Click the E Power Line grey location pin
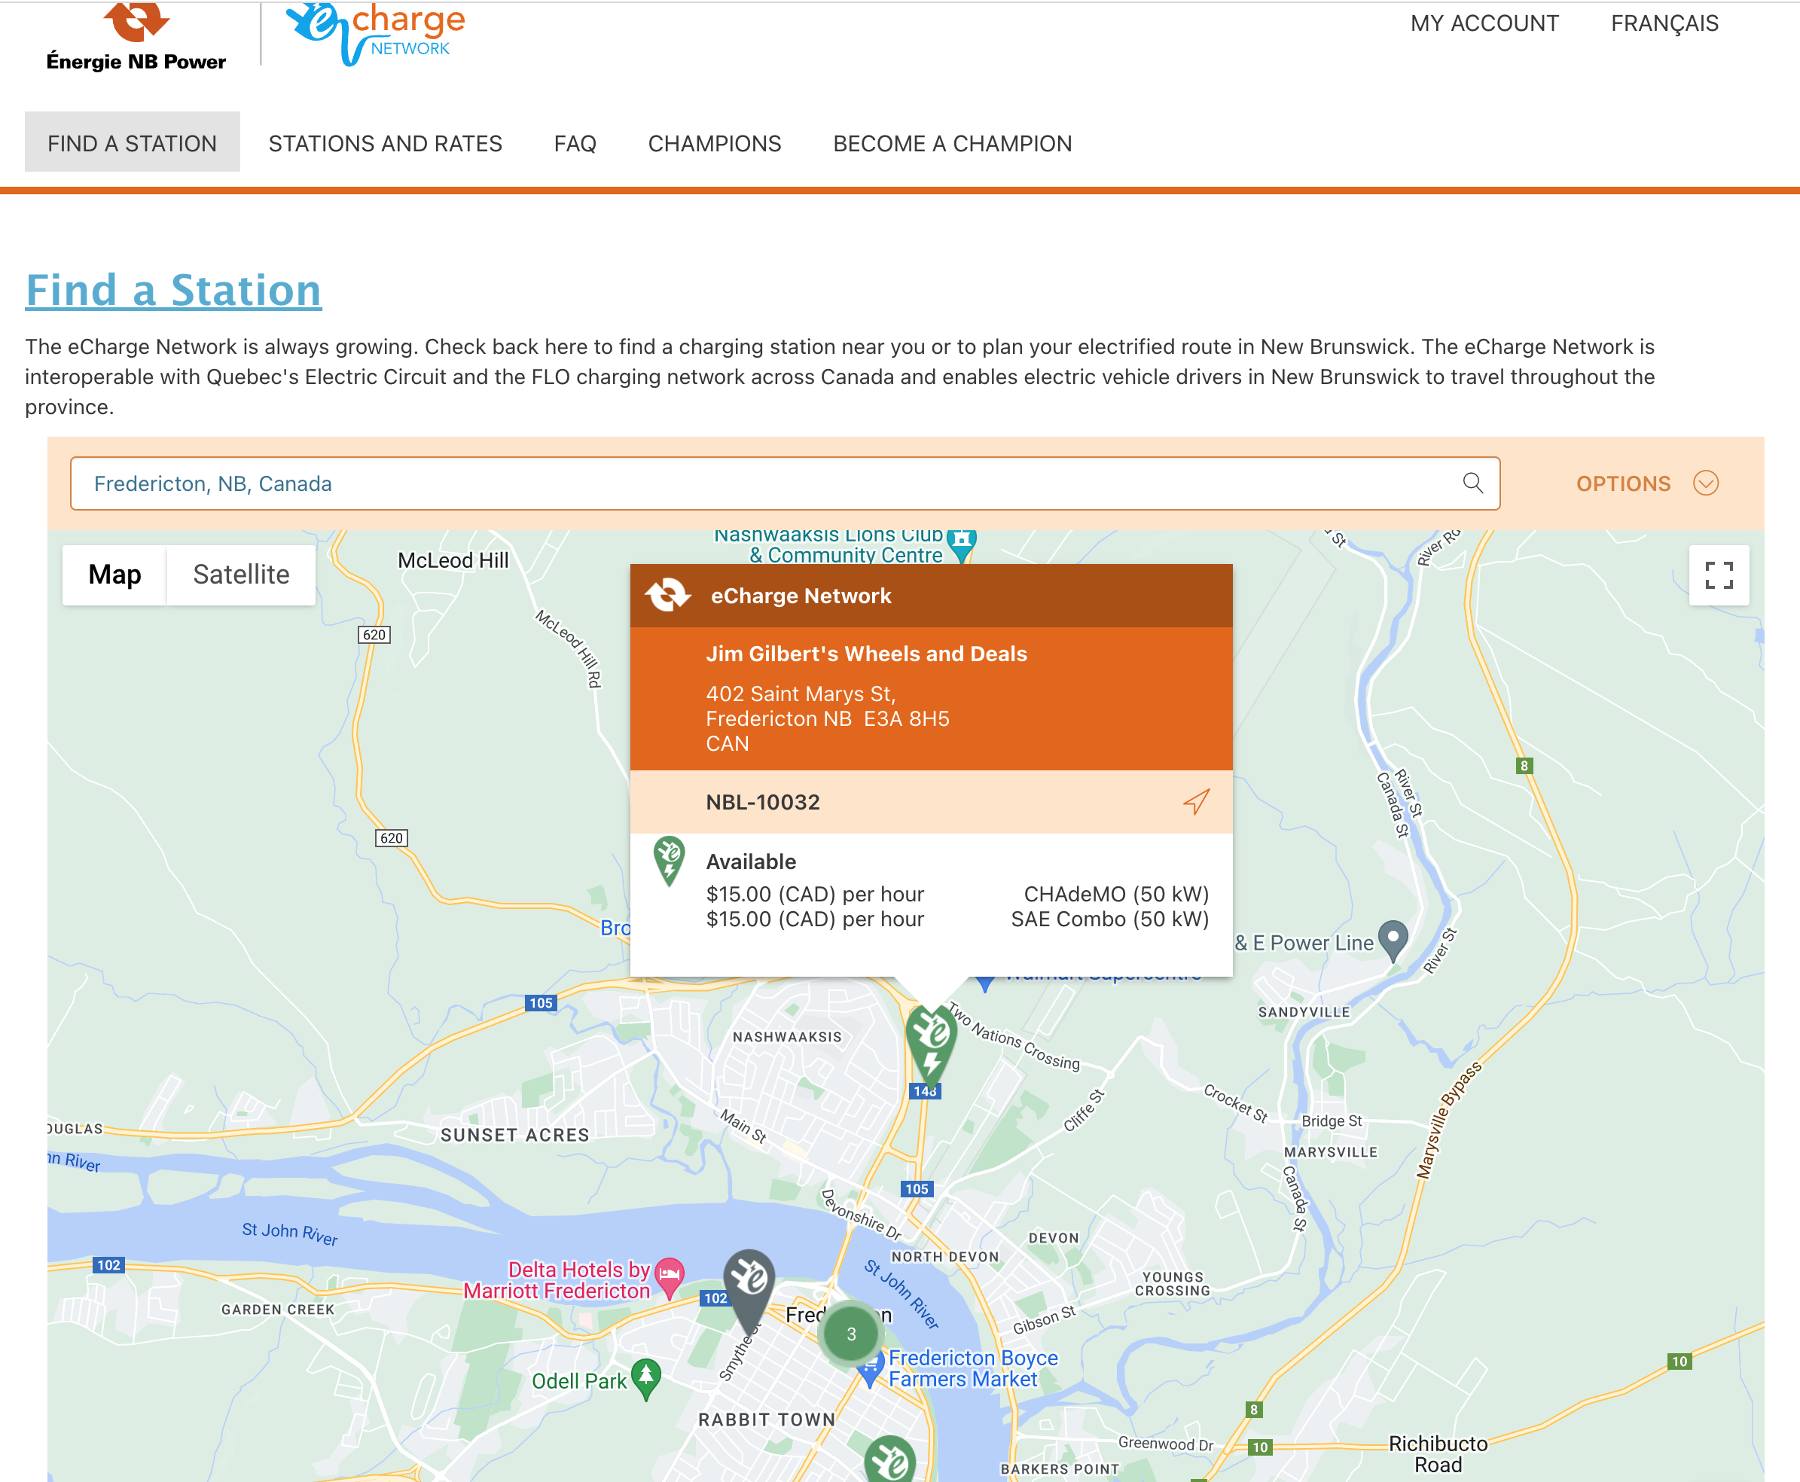This screenshot has width=1800, height=1482. 1393,940
